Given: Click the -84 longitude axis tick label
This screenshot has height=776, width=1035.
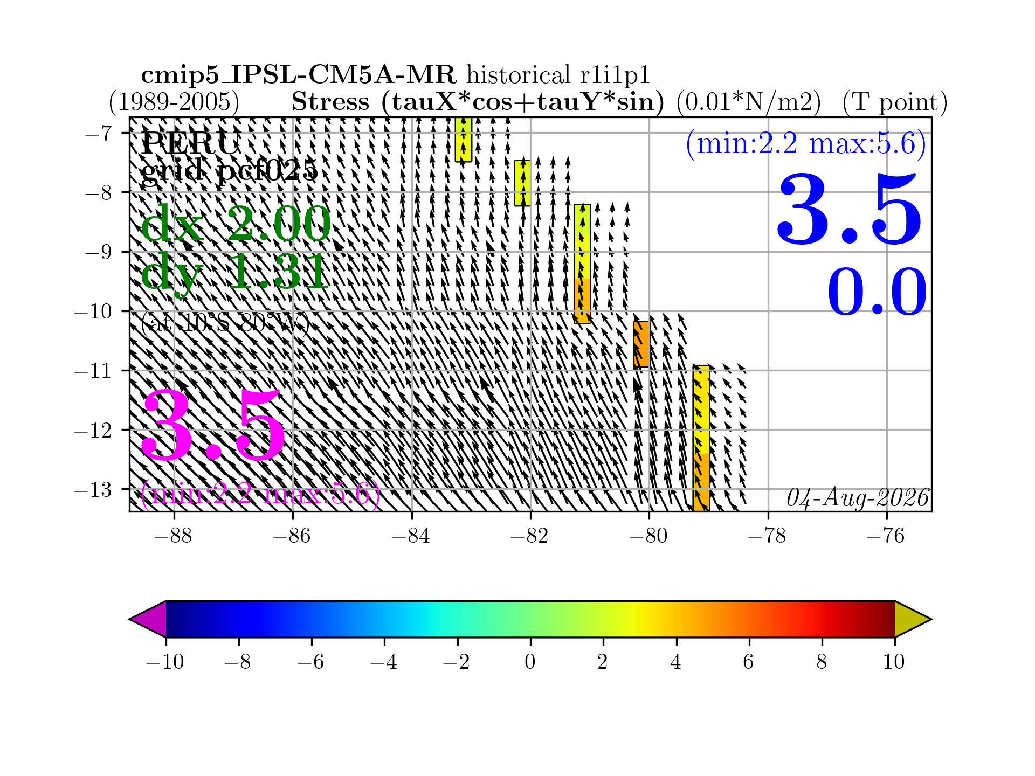Looking at the screenshot, I should click(x=411, y=536).
